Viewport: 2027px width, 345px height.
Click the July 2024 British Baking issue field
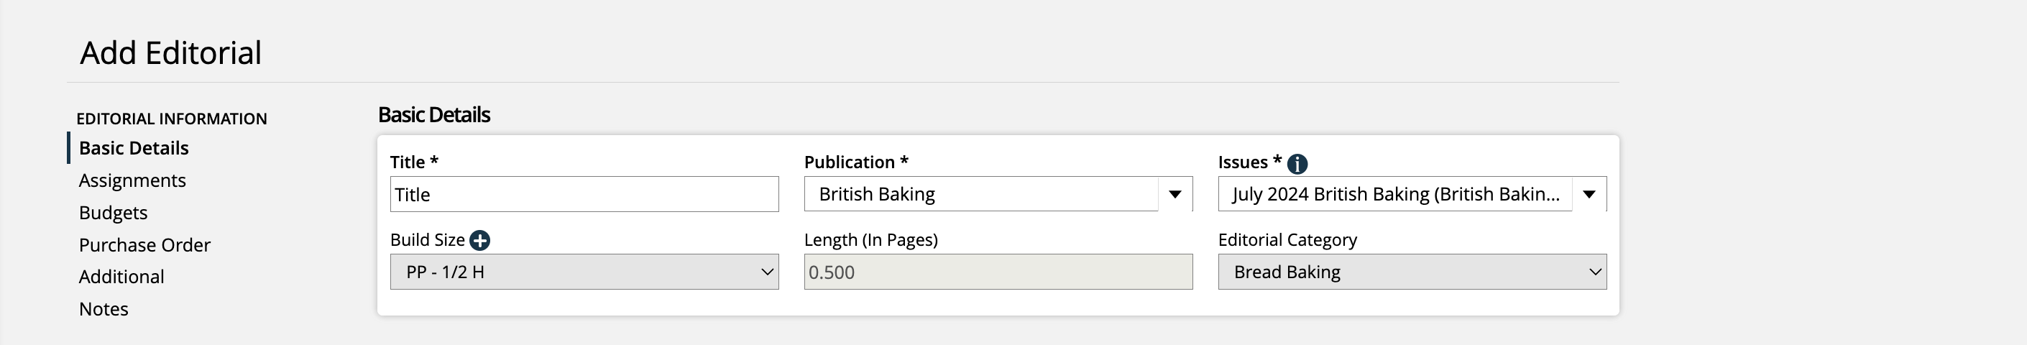click(1394, 195)
